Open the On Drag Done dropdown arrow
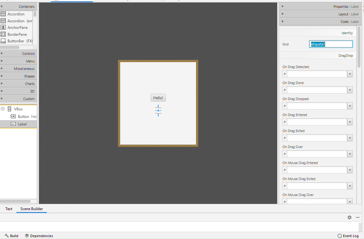364x239 pixels. coord(350,90)
